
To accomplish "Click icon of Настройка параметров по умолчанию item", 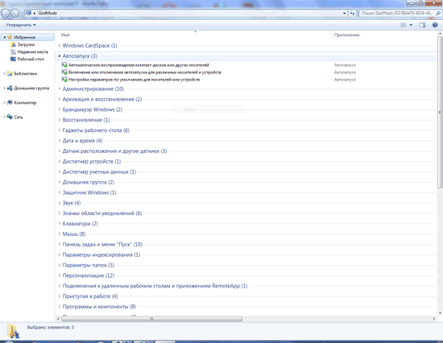I will pos(64,80).
